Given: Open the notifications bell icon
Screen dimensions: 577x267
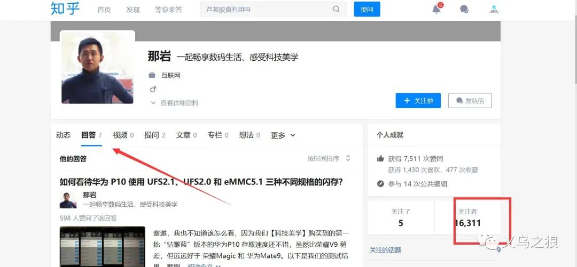Looking at the screenshot, I should tap(436, 9).
